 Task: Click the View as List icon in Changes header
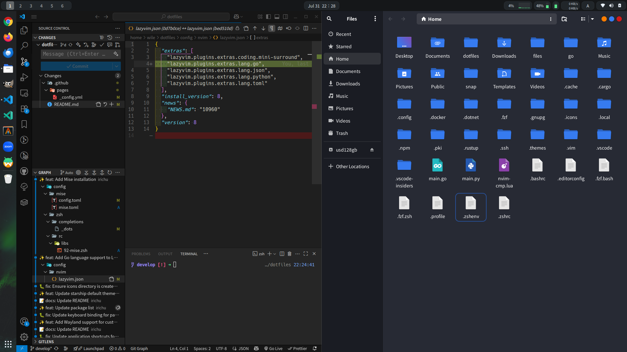[x=102, y=37]
